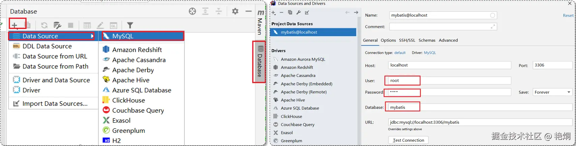Click the crosshair locate icon in Database header
576x146 pixels.
tap(192, 11)
